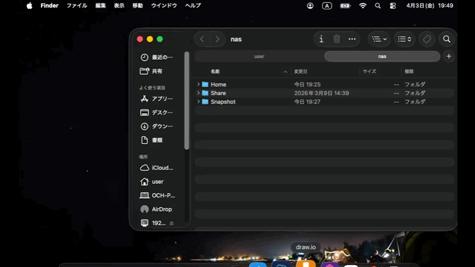Select the 192 network server in sidebar
Image resolution: width=475 pixels, height=267 pixels.
point(153,223)
